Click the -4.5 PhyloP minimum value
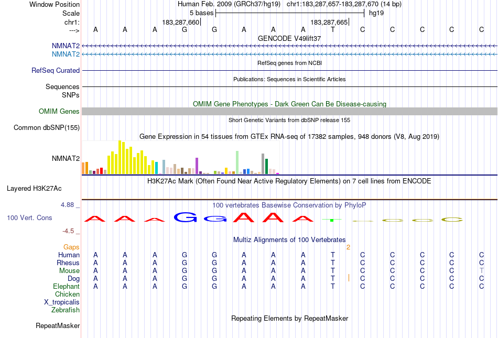 coord(68,231)
